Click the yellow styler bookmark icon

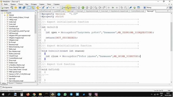(x=38, y=8)
